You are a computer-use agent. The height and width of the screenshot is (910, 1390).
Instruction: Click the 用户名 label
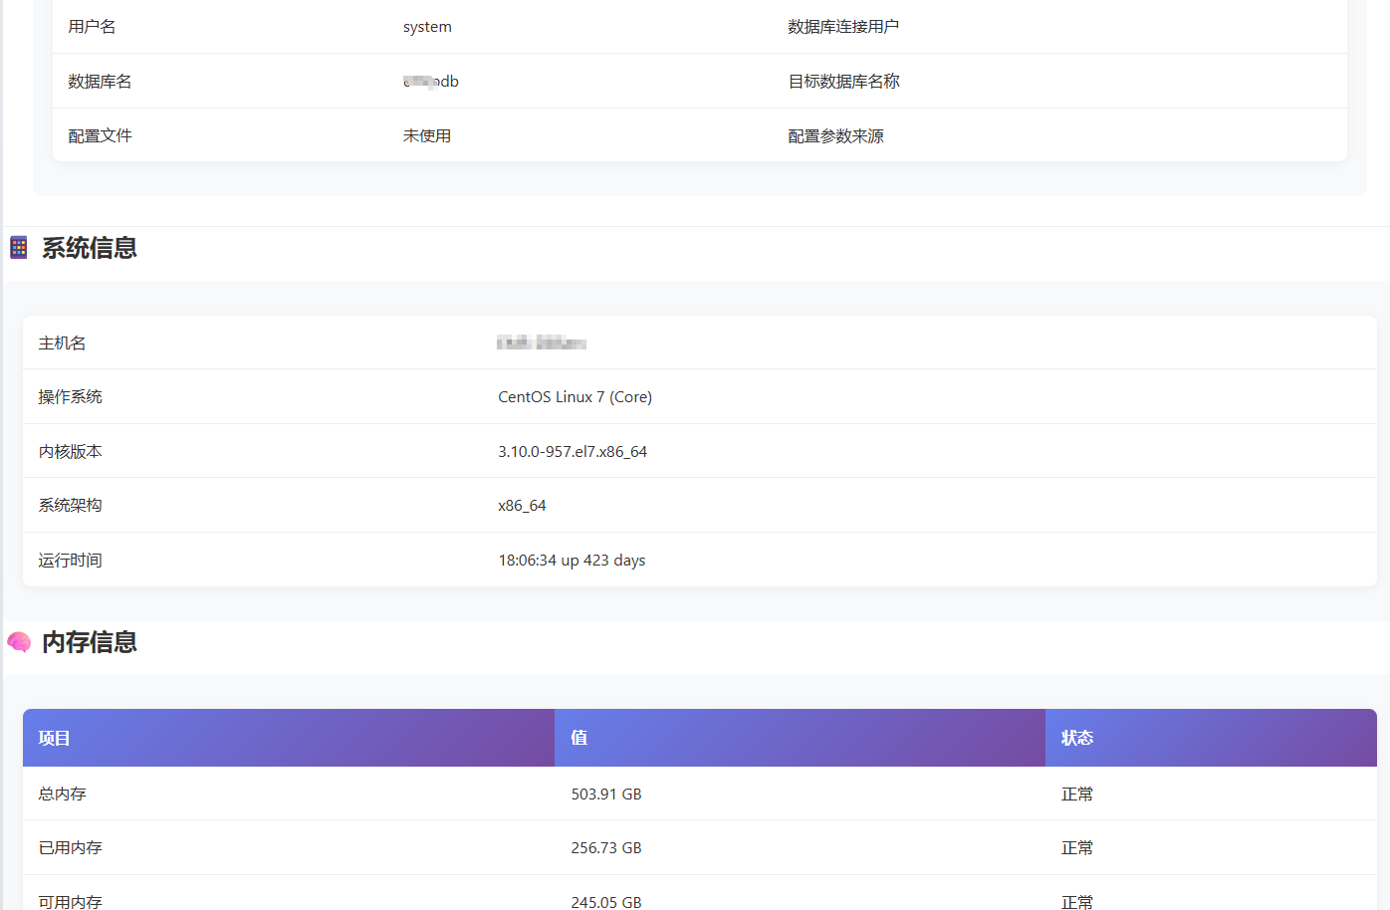point(92,27)
